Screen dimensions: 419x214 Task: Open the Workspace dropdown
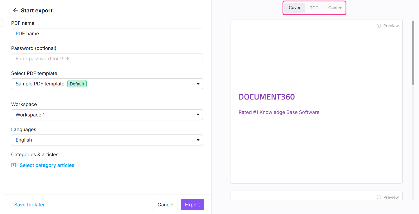[x=107, y=115]
